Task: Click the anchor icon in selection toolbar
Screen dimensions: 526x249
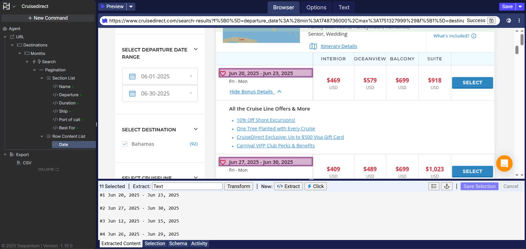Action: pyautogui.click(x=447, y=186)
